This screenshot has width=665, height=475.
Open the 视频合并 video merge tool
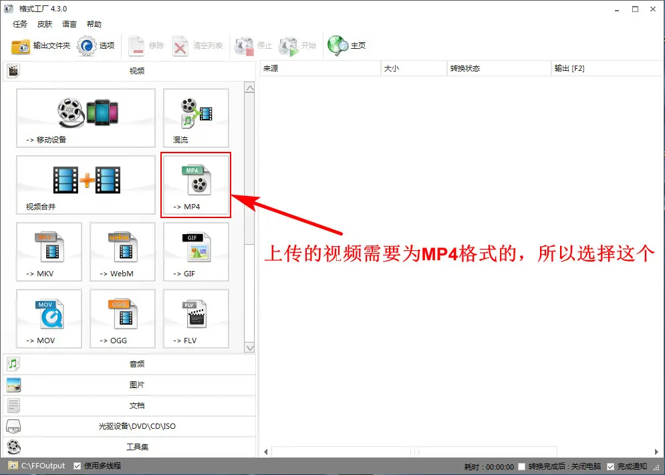pyautogui.click(x=86, y=185)
